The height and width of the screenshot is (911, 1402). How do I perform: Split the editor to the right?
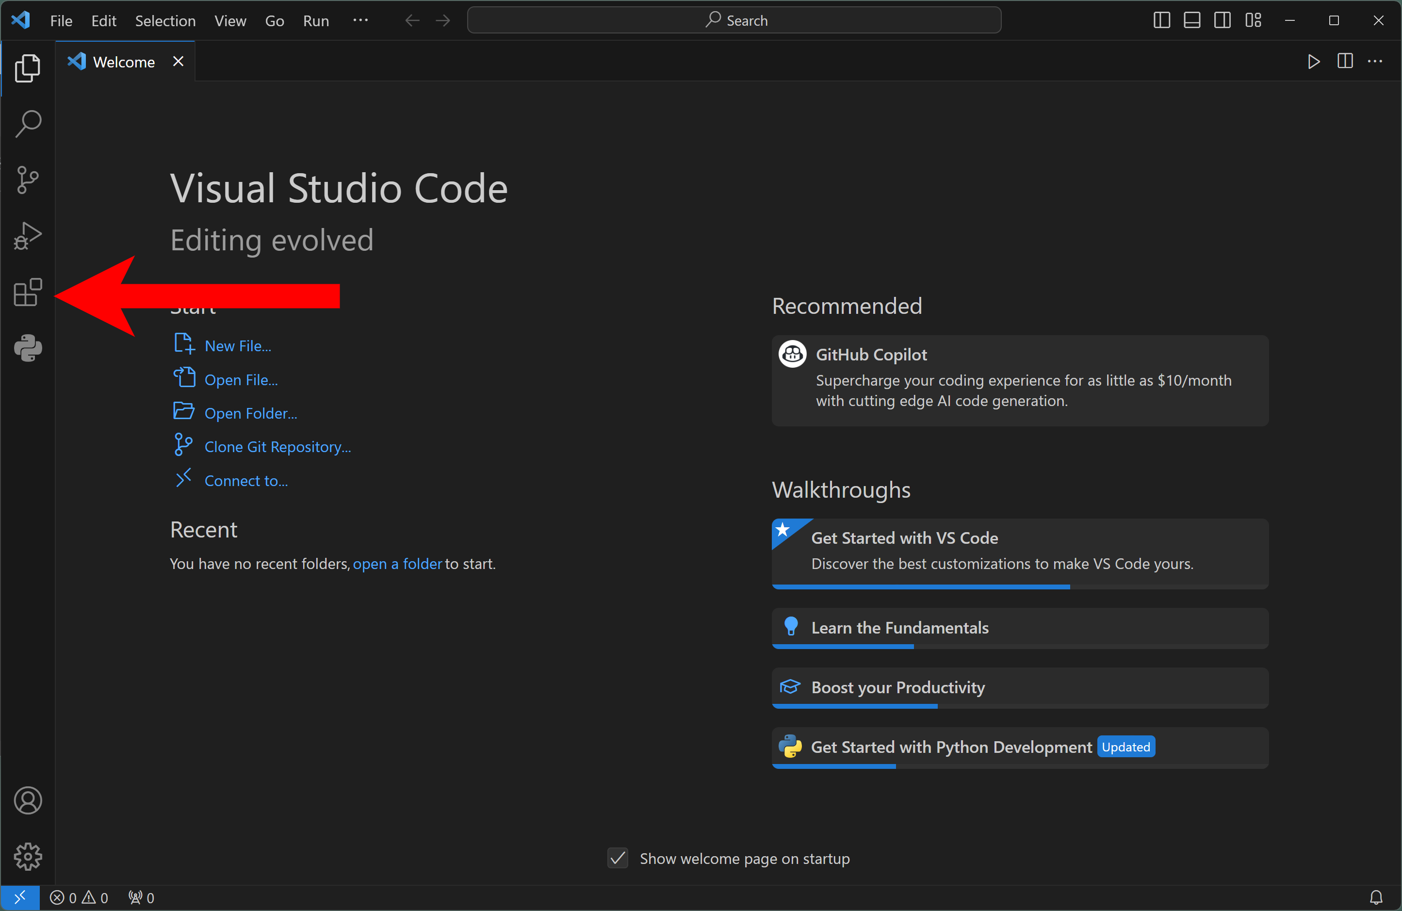(1345, 61)
